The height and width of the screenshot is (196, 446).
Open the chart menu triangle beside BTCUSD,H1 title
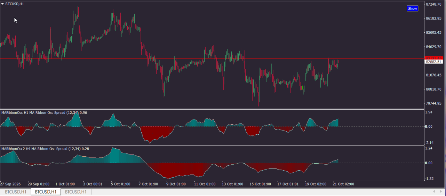point(3,4)
